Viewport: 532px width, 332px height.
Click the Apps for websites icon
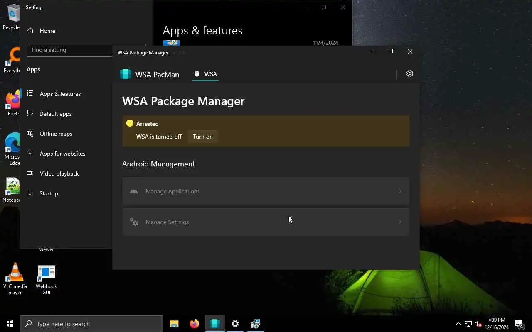pyautogui.click(x=30, y=153)
